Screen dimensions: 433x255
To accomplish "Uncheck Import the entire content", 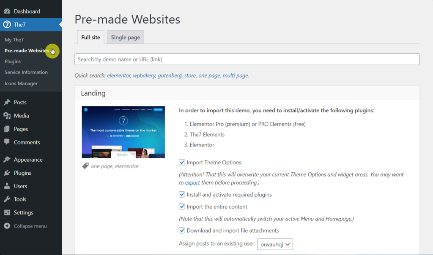I will point(182,206).
